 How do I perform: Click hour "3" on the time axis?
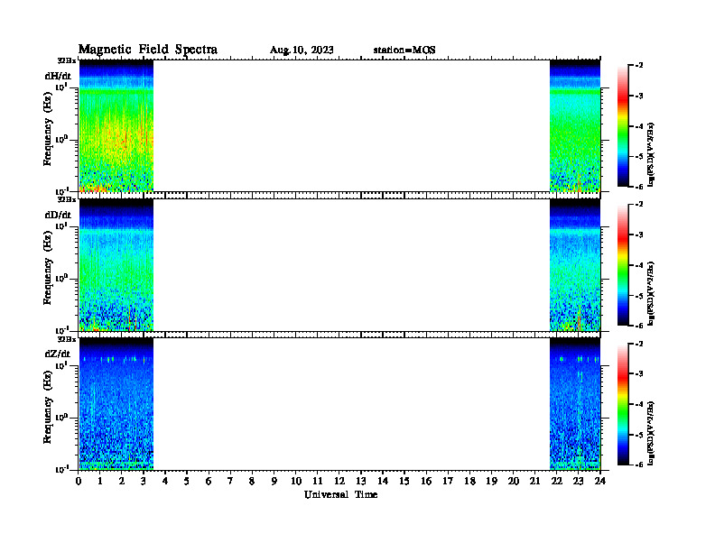(x=144, y=481)
